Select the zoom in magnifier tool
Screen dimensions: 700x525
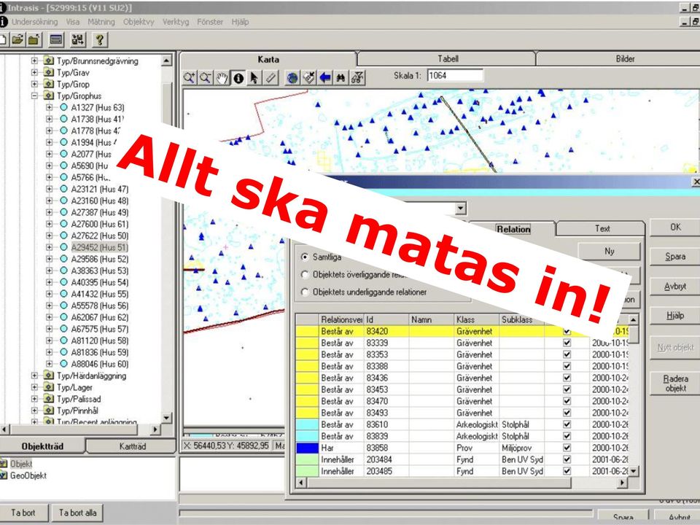tap(190, 78)
